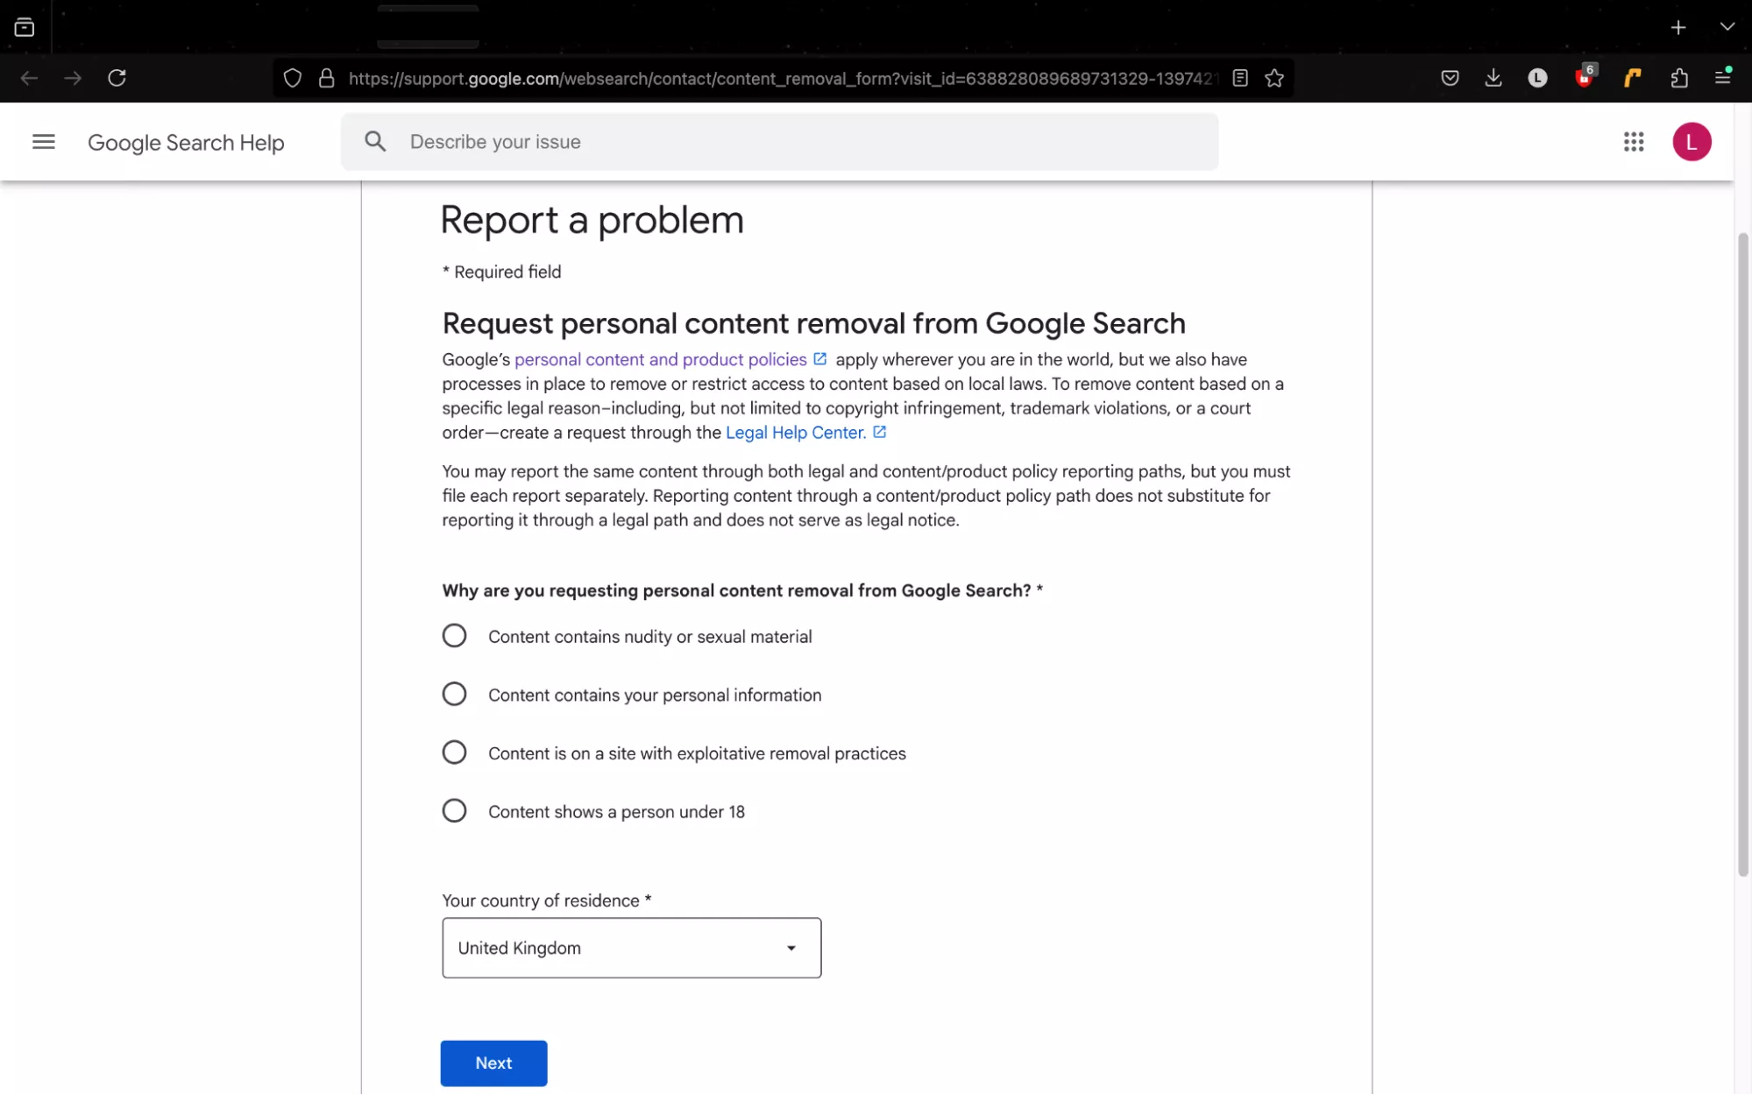Save this page to Pocket

[1450, 78]
